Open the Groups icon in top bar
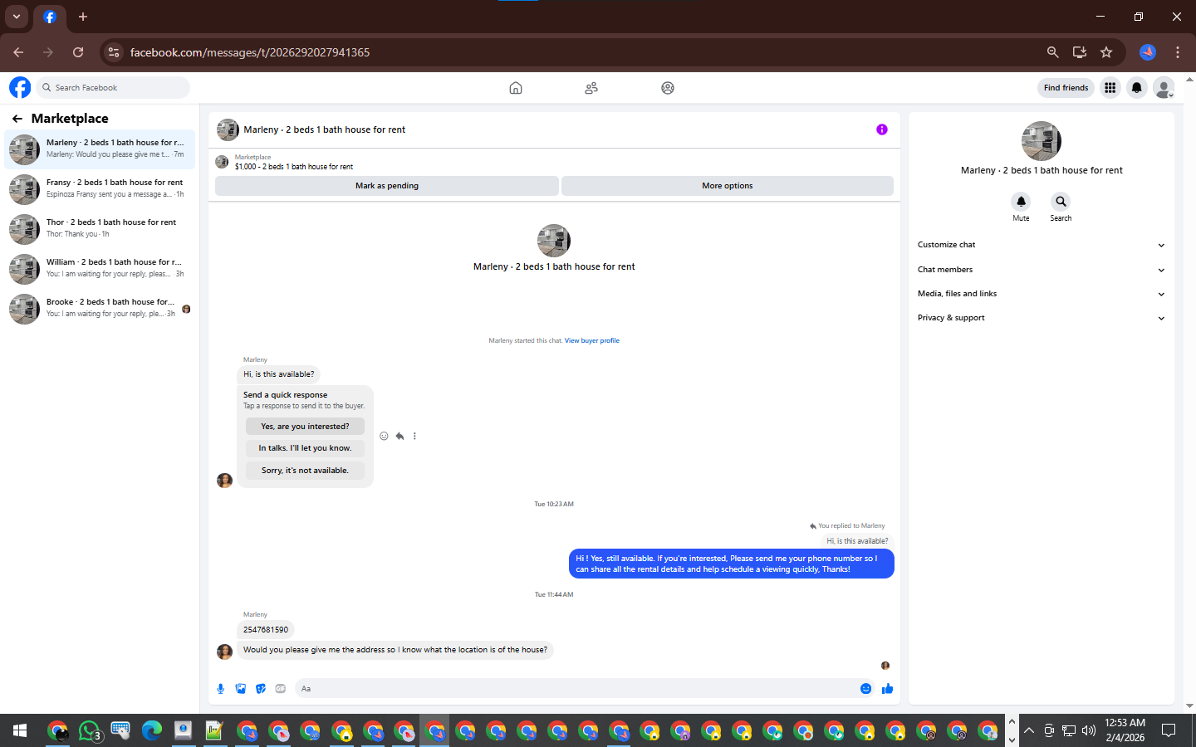This screenshot has height=747, width=1196. click(668, 88)
